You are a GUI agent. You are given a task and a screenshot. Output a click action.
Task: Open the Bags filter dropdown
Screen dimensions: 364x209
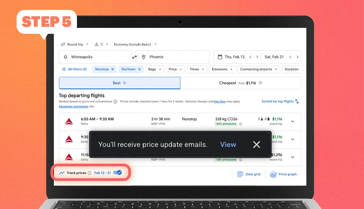[x=155, y=69]
